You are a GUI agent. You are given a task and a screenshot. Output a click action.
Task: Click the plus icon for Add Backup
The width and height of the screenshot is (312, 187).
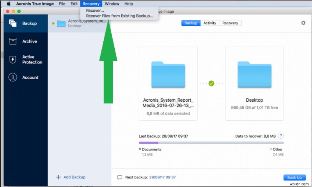pos(58,177)
